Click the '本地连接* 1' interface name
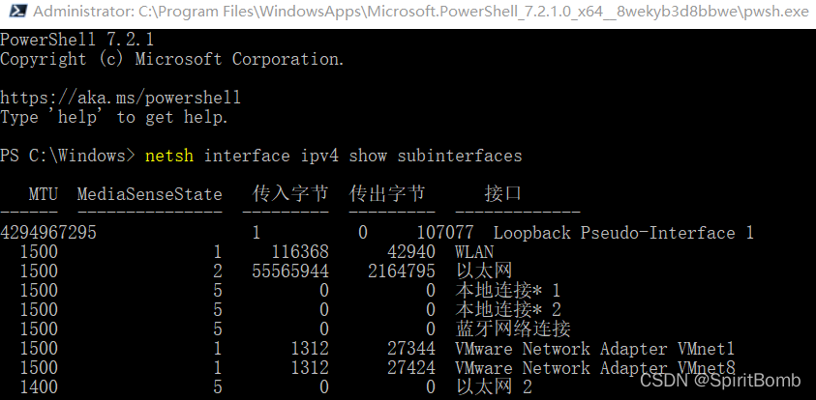The width and height of the screenshot is (816, 400). [508, 291]
